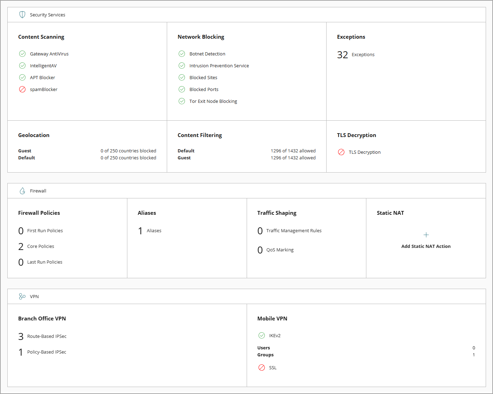Toggle IKEv2 status in Mobile VPN

click(x=262, y=335)
